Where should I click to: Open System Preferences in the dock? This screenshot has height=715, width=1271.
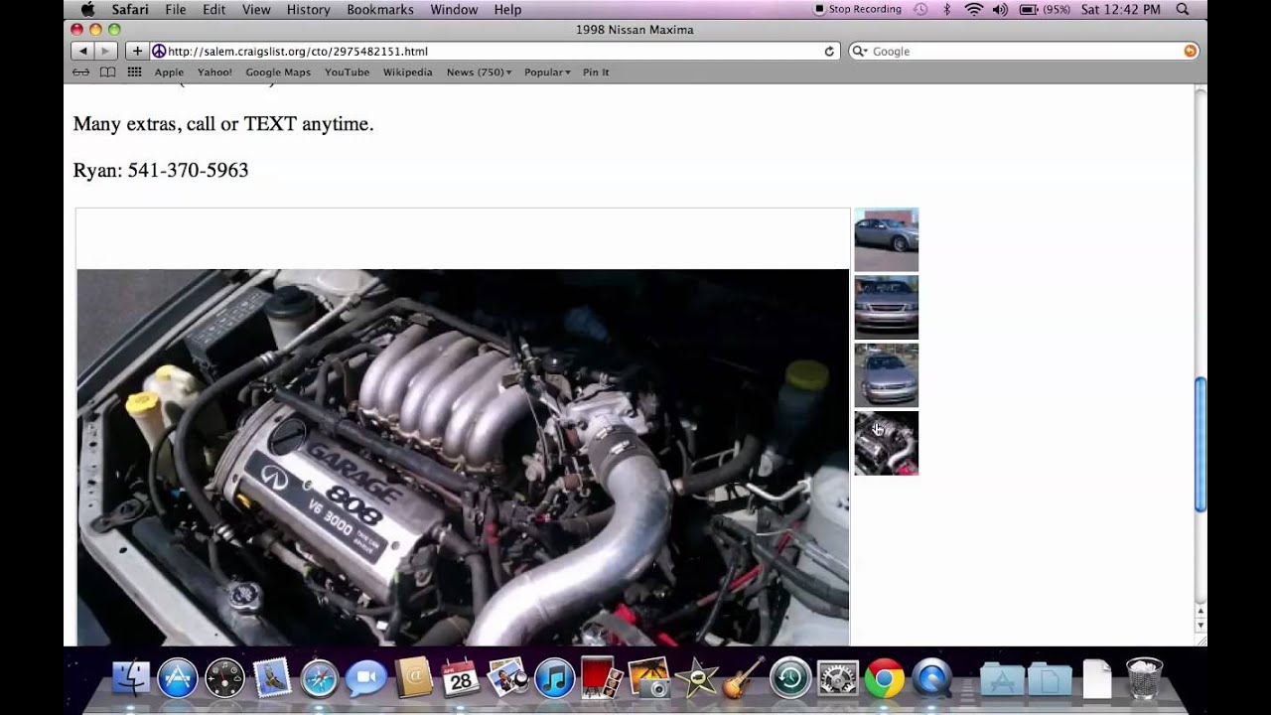pos(837,679)
